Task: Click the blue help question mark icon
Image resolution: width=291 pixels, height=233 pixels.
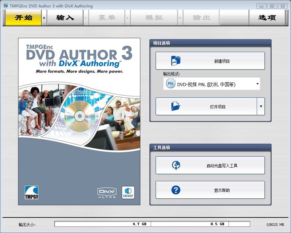Action: coord(176,190)
